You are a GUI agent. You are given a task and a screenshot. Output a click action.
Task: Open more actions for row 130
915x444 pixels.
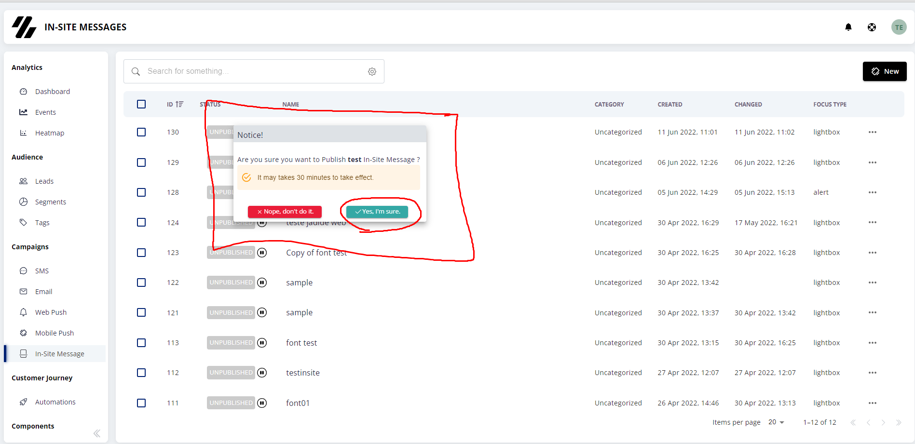click(872, 132)
